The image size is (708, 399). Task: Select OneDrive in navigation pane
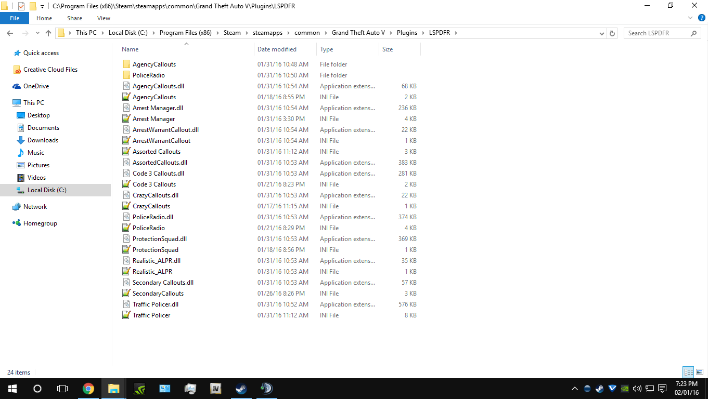[x=36, y=86]
